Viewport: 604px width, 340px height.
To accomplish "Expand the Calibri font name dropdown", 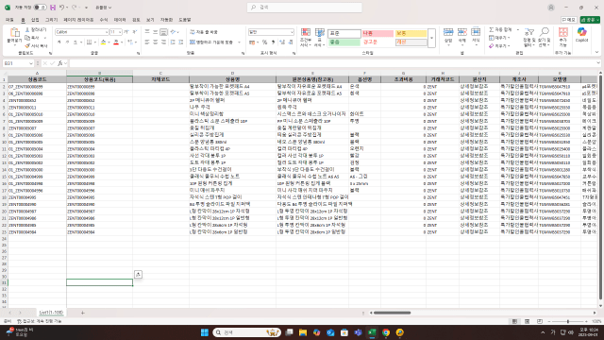I will (x=107, y=32).
